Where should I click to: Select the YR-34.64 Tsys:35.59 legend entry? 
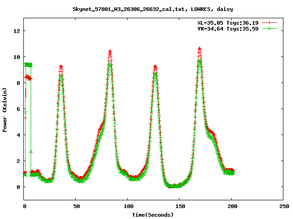tap(228, 29)
